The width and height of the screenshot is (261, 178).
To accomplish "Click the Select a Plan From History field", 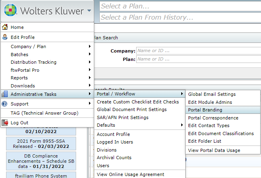I will 180,17.
